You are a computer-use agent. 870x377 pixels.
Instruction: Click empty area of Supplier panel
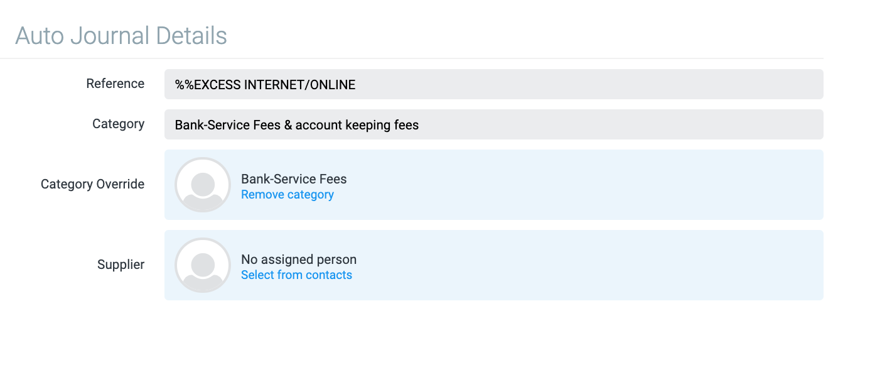tap(565, 265)
